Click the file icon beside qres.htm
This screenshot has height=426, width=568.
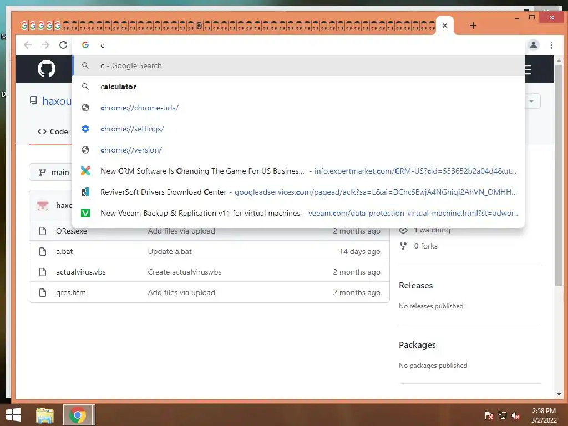42,292
